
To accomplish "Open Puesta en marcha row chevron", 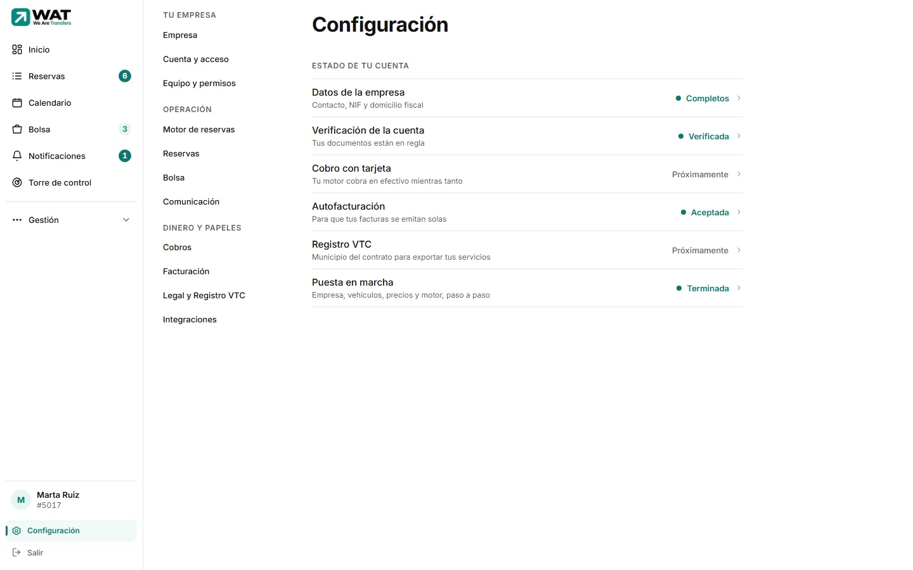I will 739,288.
